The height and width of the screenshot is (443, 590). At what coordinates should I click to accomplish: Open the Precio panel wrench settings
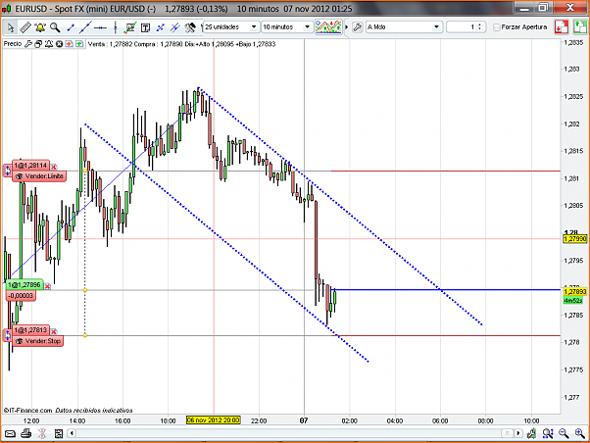pyautogui.click(x=27, y=44)
